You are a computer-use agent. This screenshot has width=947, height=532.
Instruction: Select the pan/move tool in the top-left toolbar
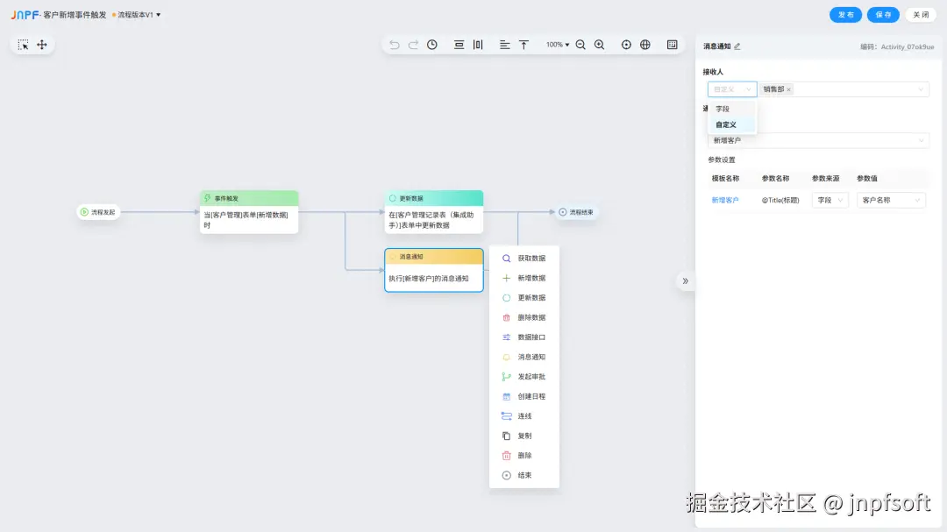[x=41, y=44]
